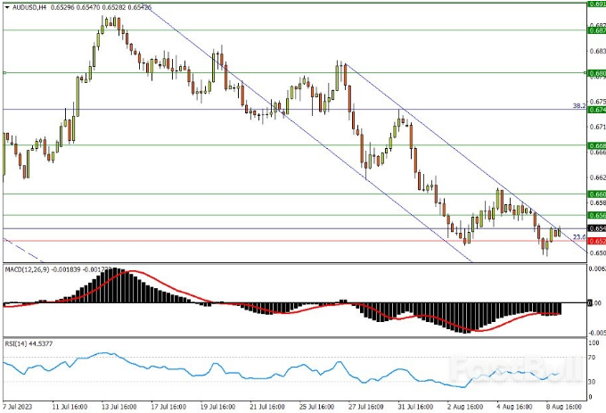The width and height of the screenshot is (606, 413).
Task: Click the blue 0.674 price level tag
Action: coord(595,110)
